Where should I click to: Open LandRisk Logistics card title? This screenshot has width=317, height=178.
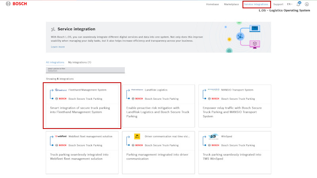click(x=156, y=90)
